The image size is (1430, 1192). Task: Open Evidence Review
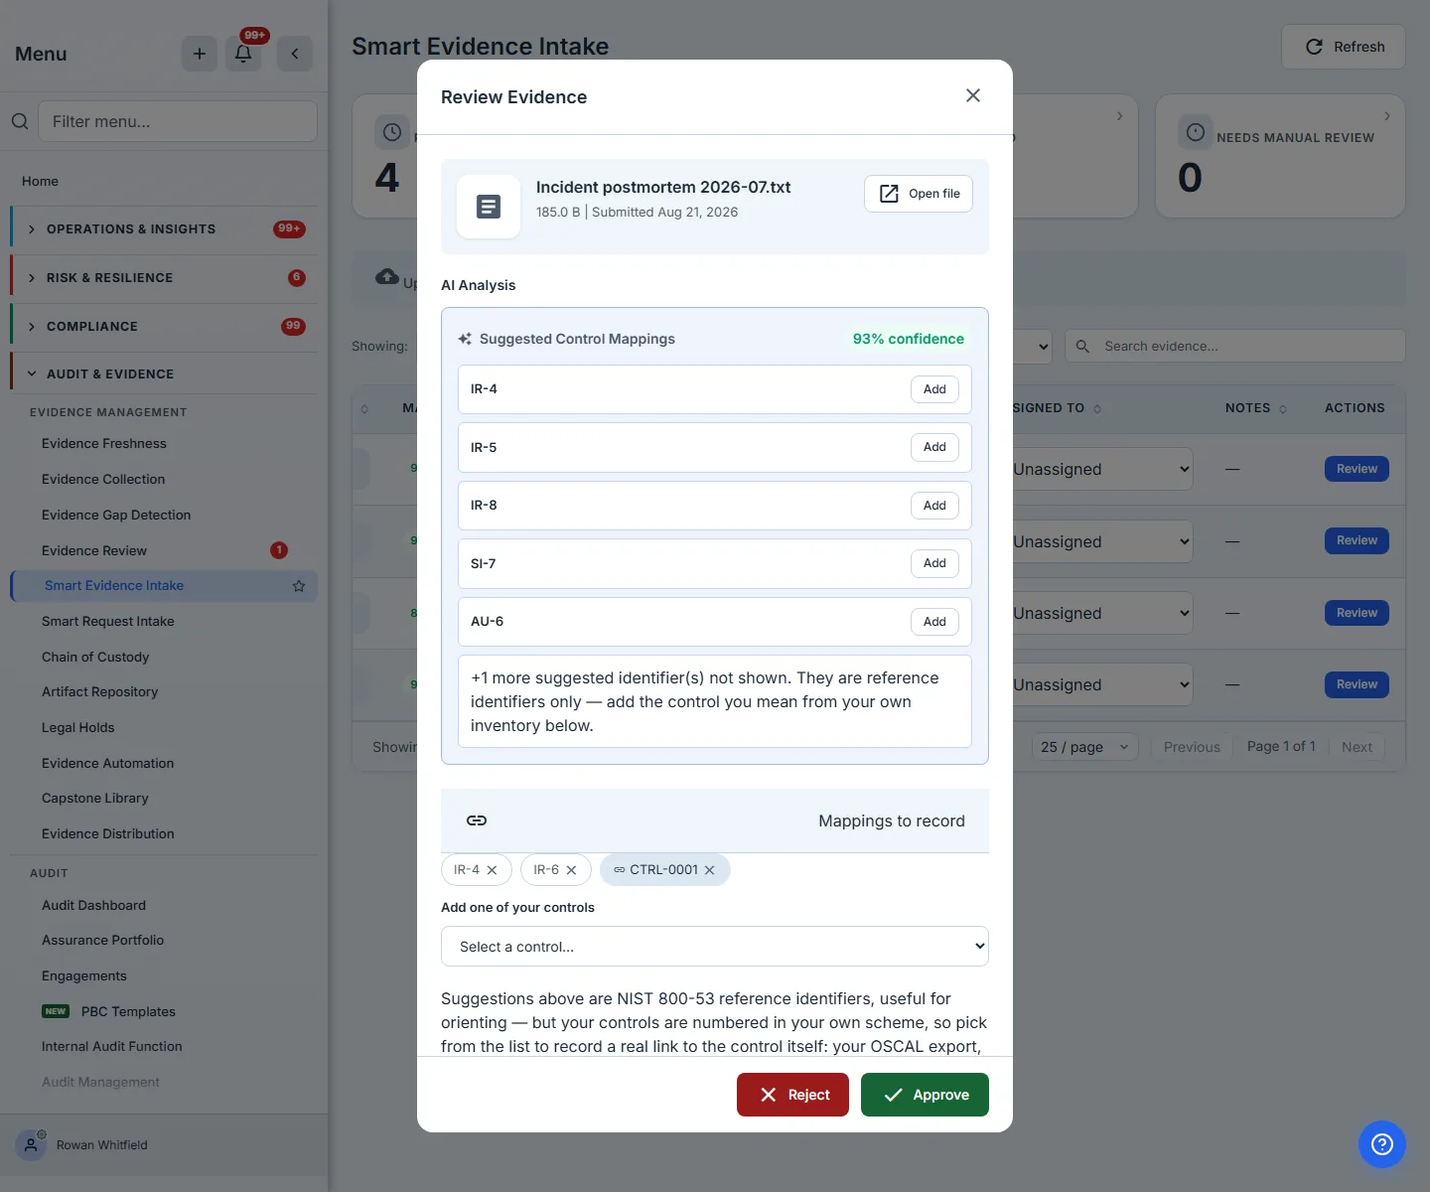tap(94, 551)
